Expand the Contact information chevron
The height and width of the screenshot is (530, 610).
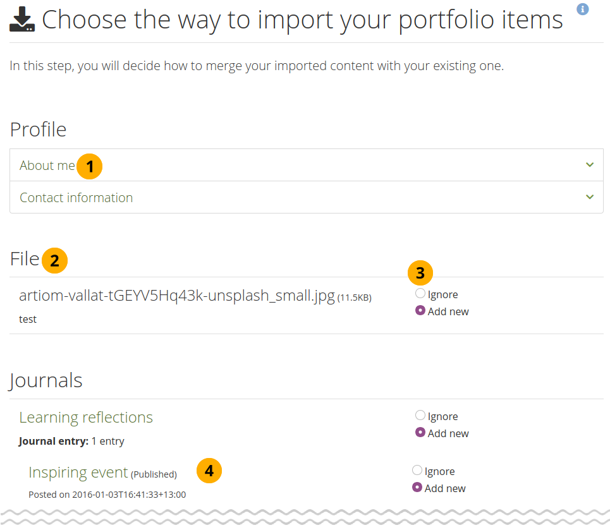point(590,197)
